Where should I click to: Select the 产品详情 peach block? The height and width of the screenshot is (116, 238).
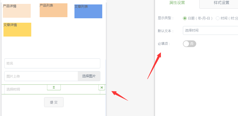tap(17, 11)
